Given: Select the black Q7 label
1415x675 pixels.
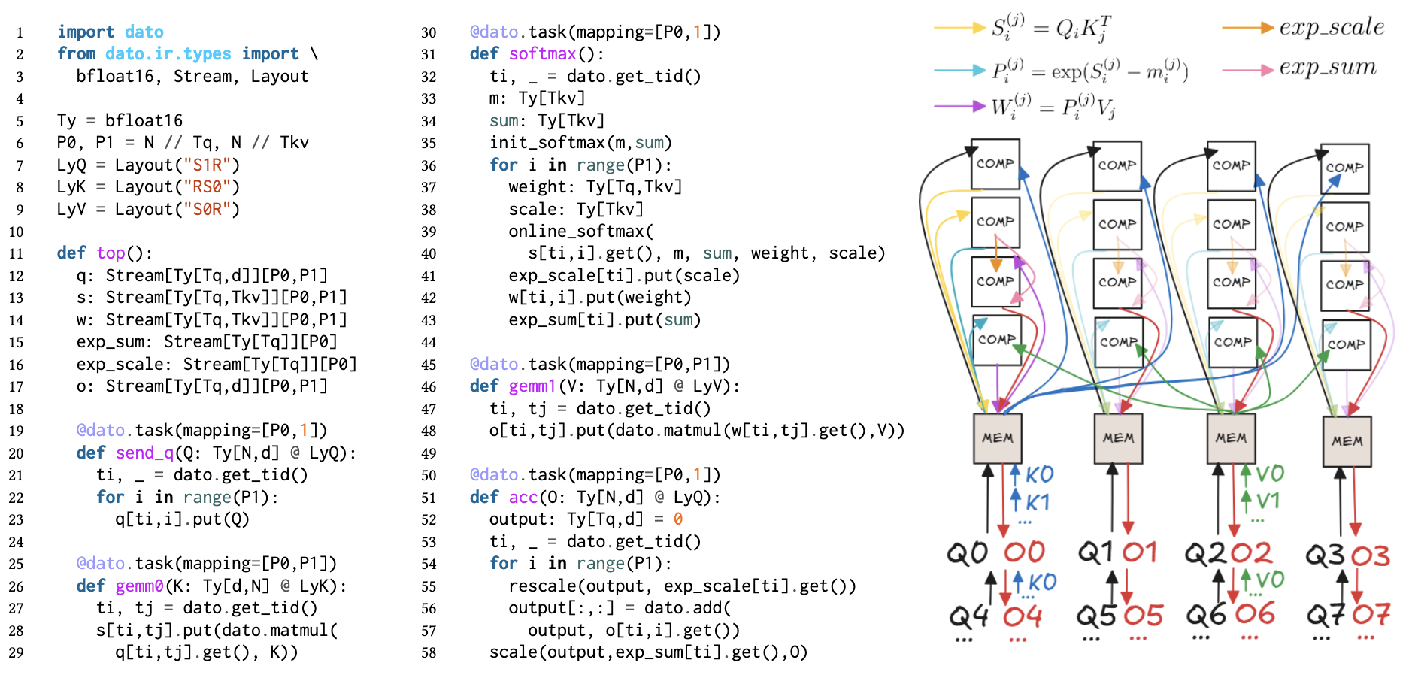Looking at the screenshot, I should click(x=1326, y=616).
